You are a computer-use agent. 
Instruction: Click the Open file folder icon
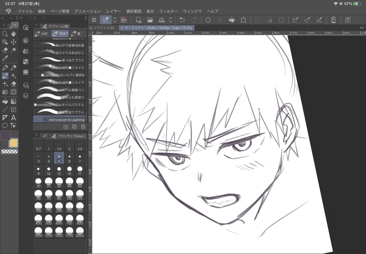click(150, 20)
